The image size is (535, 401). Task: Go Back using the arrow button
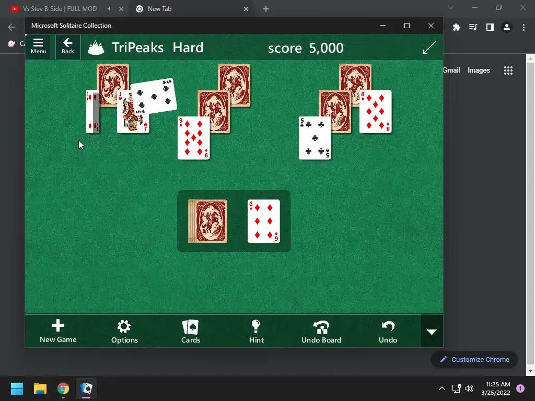tap(68, 46)
